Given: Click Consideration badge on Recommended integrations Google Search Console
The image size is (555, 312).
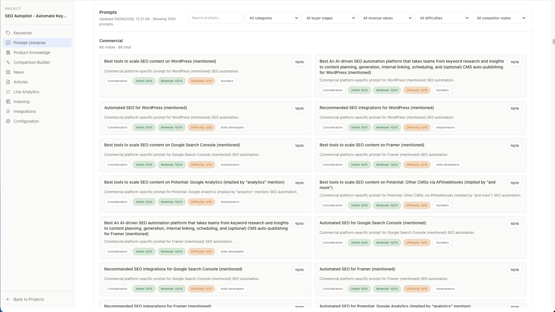Looking at the screenshot, I should tap(117, 289).
